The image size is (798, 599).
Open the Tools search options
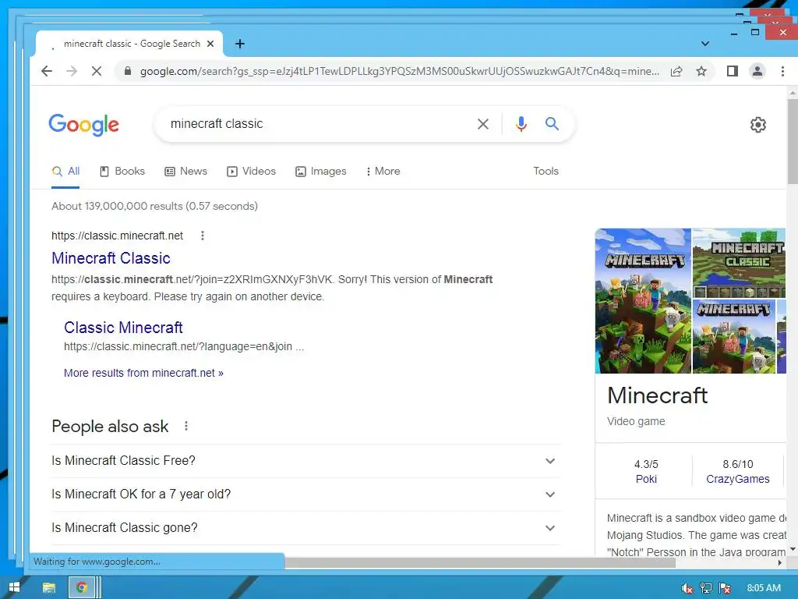(x=546, y=171)
